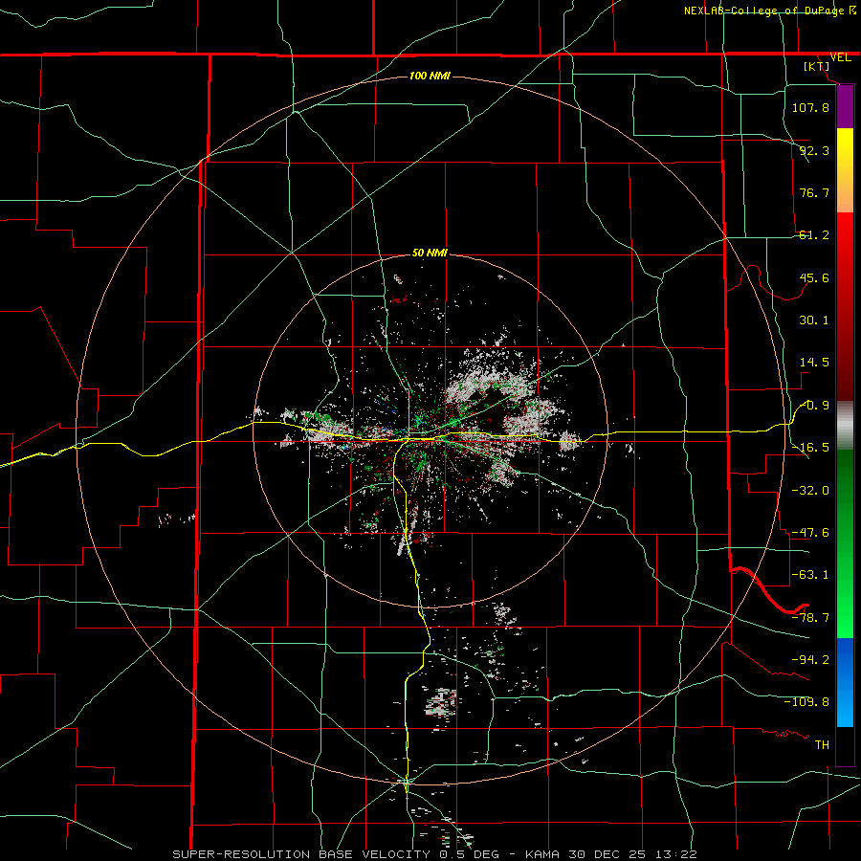Viewport: 861px width, 861px height.
Task: Click the 50 NMI range ring label
Action: point(430,254)
